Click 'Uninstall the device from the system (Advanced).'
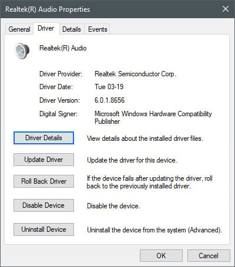 [155, 230]
